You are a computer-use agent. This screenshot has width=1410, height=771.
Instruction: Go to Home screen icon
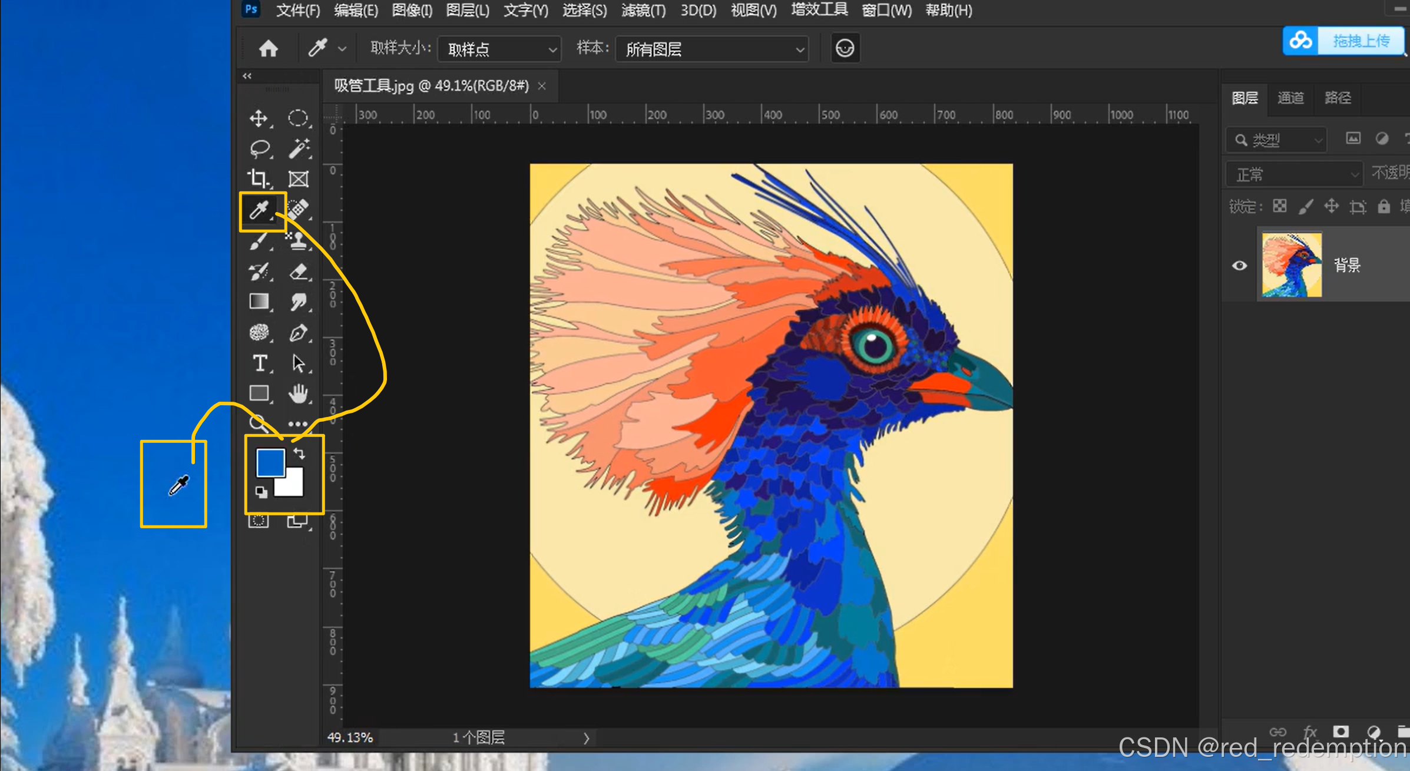269,48
